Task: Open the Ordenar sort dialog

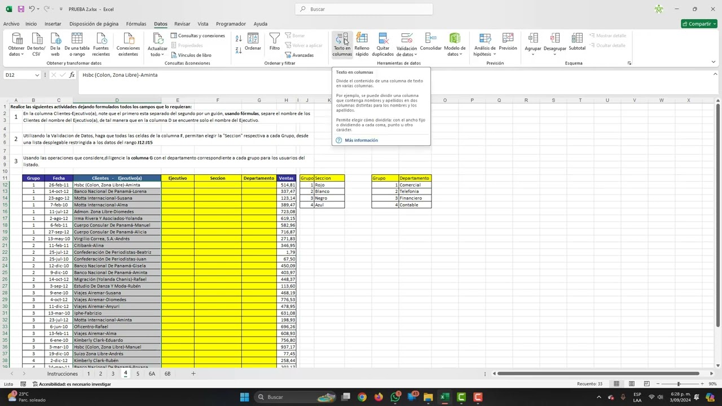Action: (x=253, y=42)
